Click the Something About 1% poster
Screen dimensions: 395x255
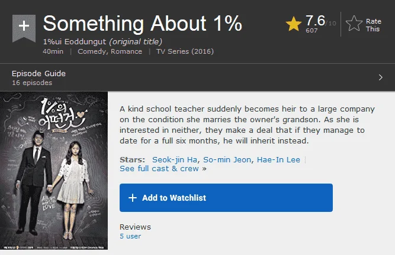click(54, 171)
